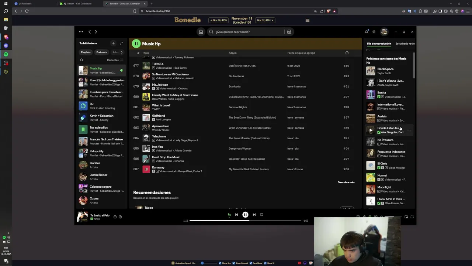The height and width of the screenshot is (266, 472).
Task: Filter library by Podcasts
Action: tap(101, 52)
